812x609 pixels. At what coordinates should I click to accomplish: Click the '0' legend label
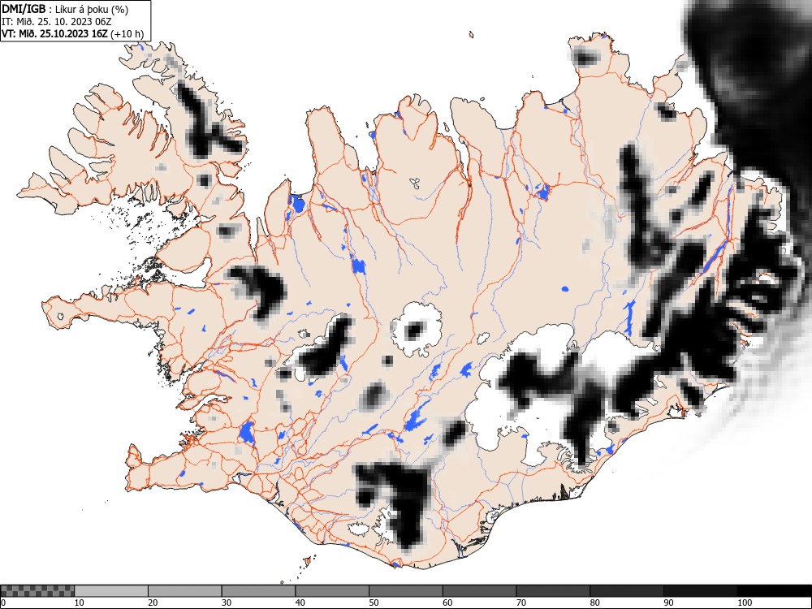(x=3, y=603)
